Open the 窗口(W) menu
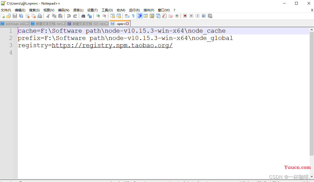The image size is (314, 182). [x=164, y=10]
